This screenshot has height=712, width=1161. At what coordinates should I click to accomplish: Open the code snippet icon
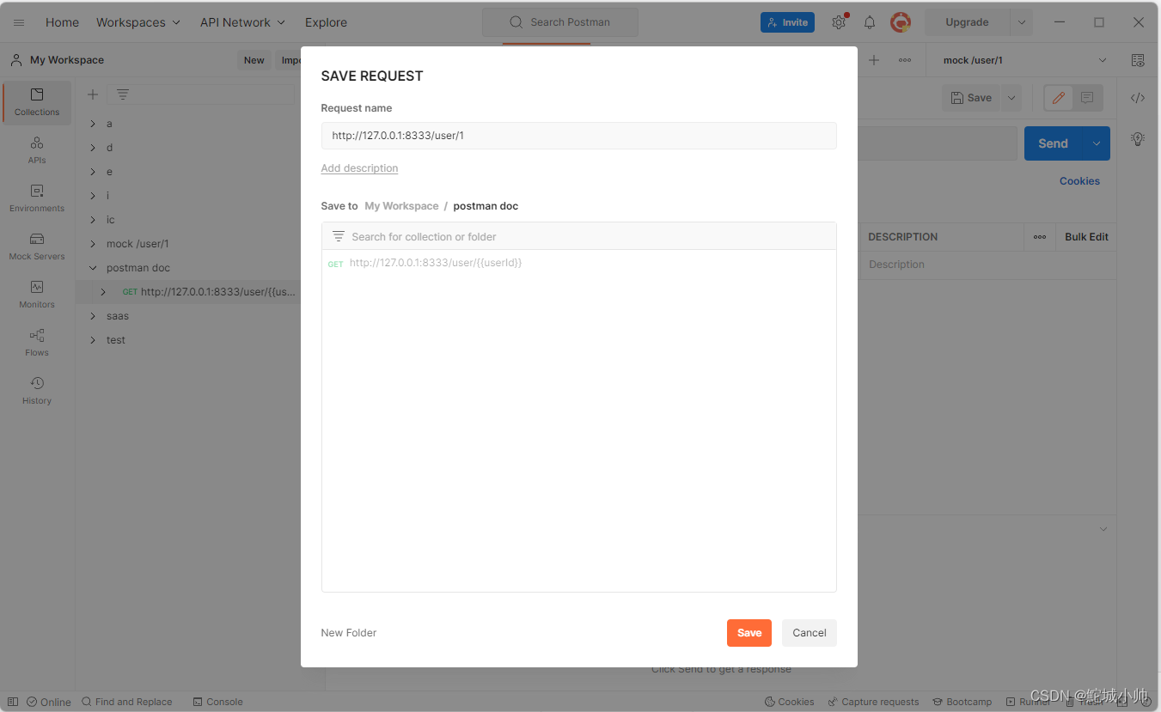click(x=1138, y=98)
